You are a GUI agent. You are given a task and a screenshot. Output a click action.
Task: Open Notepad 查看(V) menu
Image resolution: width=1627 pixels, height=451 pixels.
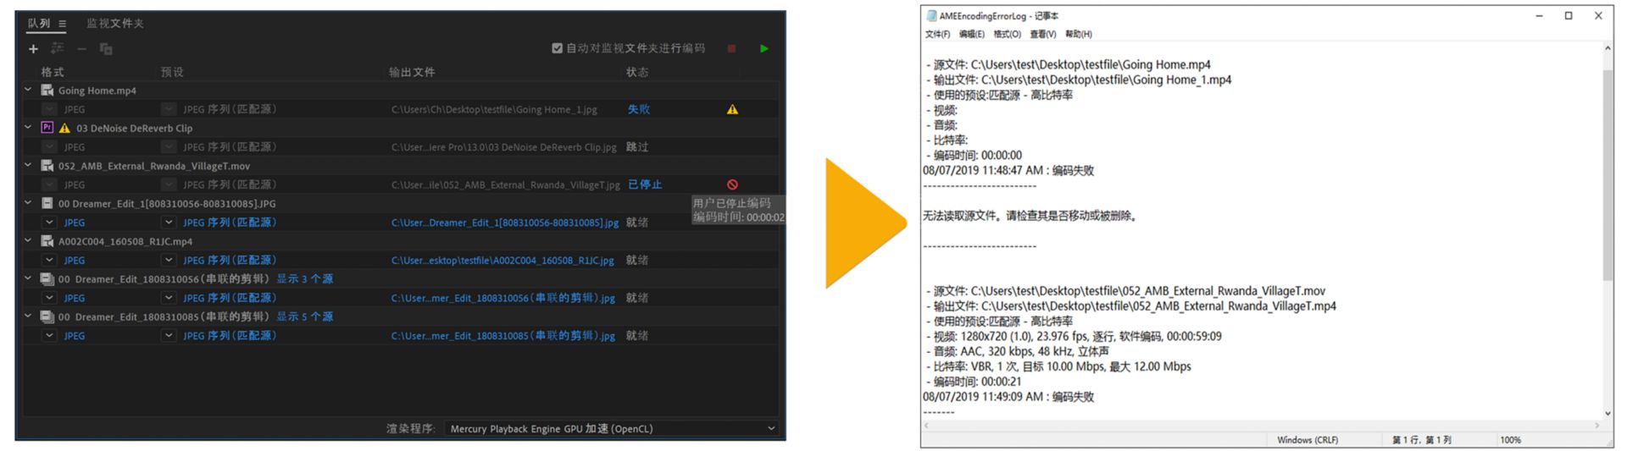click(x=1042, y=34)
